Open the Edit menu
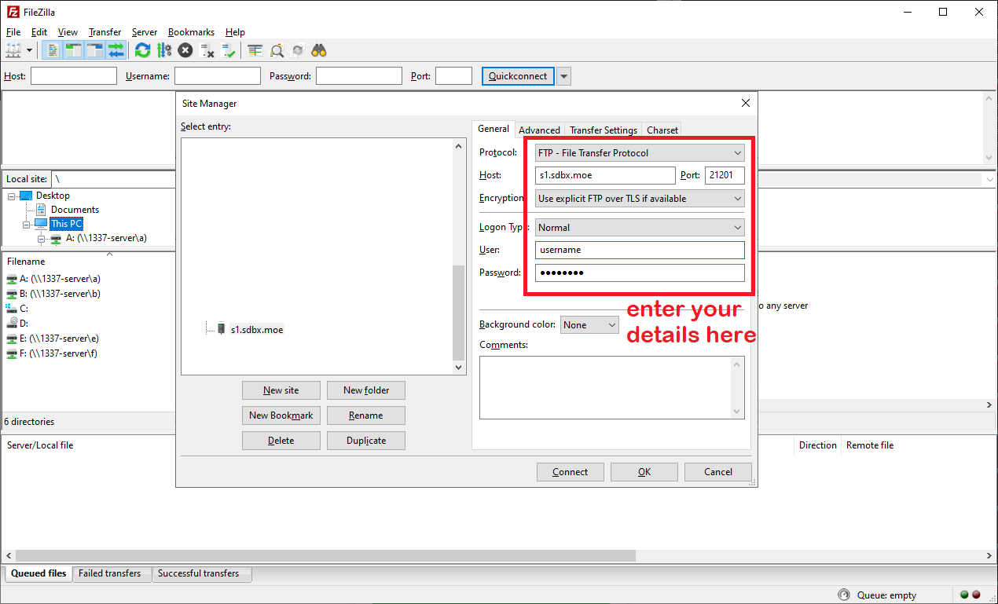This screenshot has height=604, width=998. 39,32
